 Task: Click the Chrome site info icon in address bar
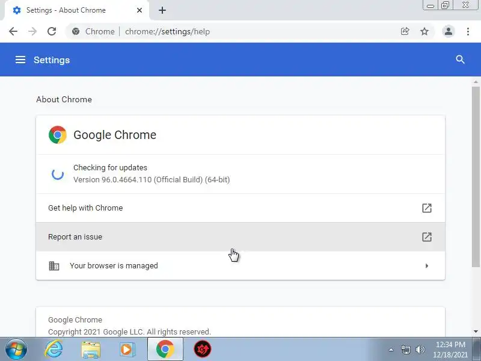tap(76, 31)
